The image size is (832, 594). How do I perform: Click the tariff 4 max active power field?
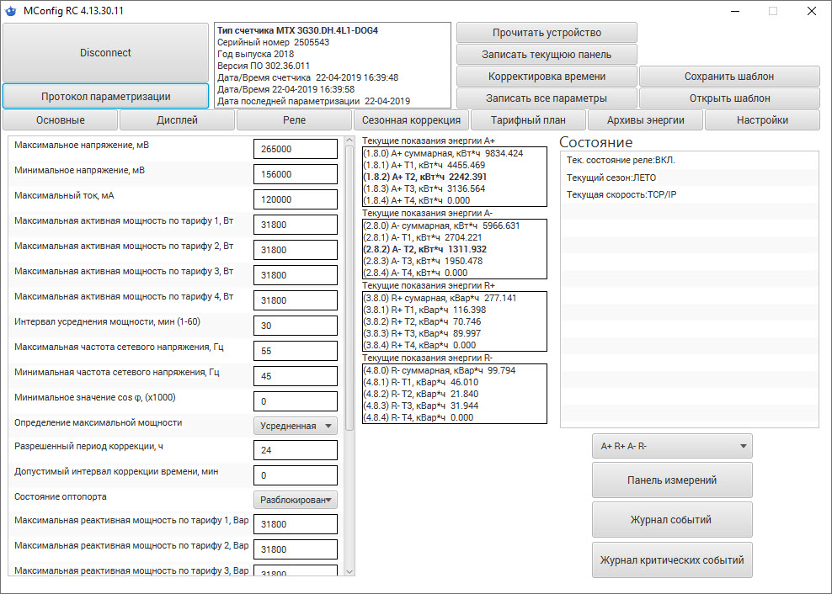[296, 300]
